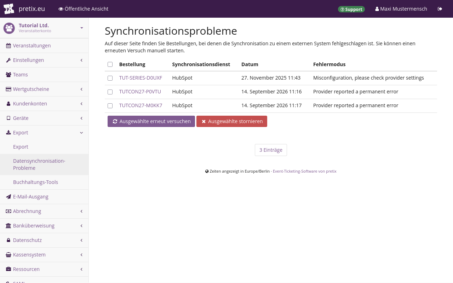Viewport: 453px width, 283px height.
Task: Select the checkbox for order TUT-SERIES-D0UXF
Action: 110,78
